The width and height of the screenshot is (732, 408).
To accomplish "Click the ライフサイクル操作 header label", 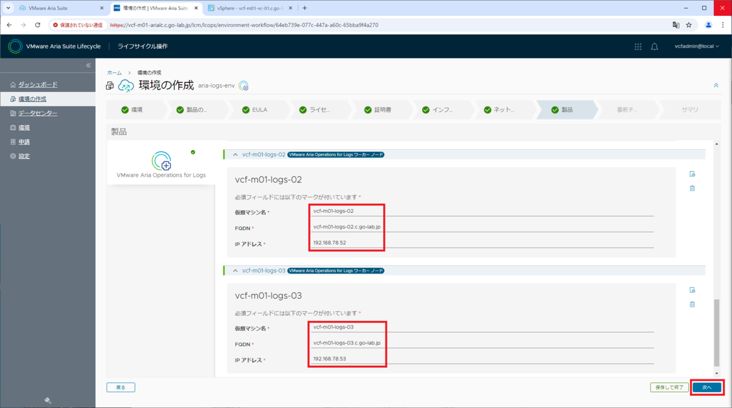I will (x=143, y=46).
